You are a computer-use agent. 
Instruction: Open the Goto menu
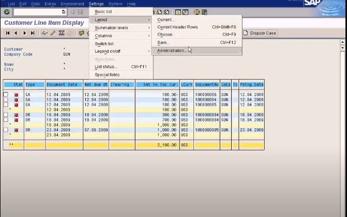tap(35, 4)
